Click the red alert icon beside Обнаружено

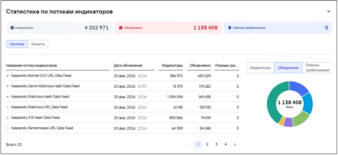(121, 28)
